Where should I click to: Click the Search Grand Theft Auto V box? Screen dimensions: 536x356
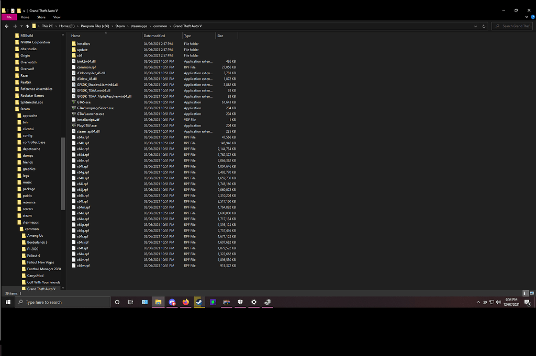[x=512, y=26]
